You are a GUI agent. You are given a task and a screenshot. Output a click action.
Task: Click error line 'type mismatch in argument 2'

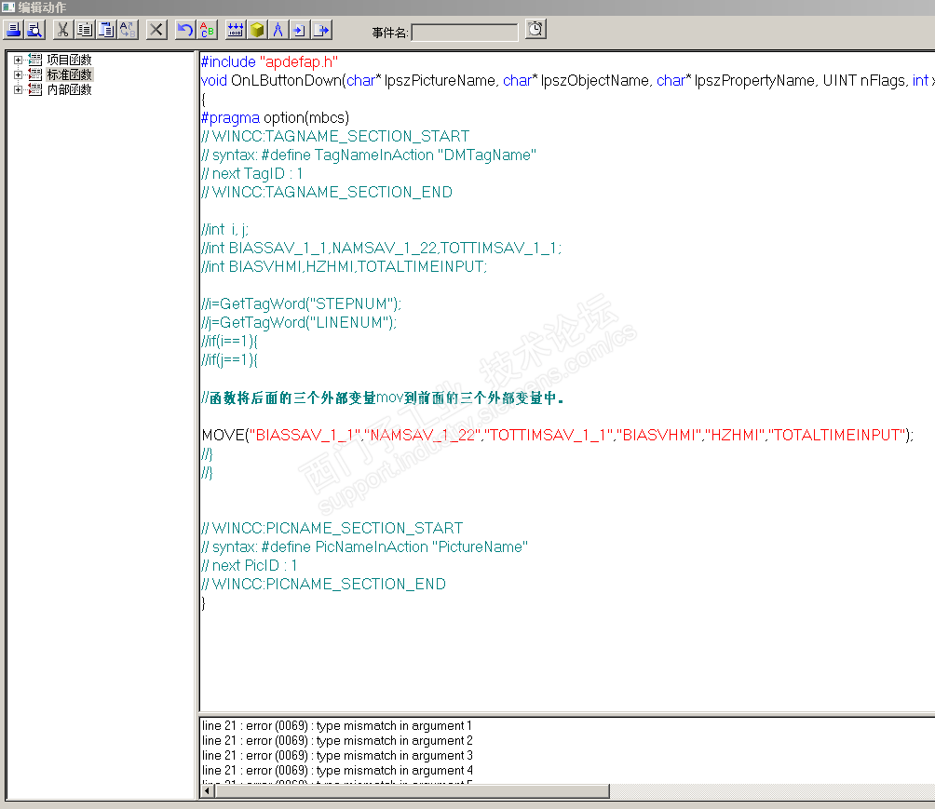click(337, 740)
